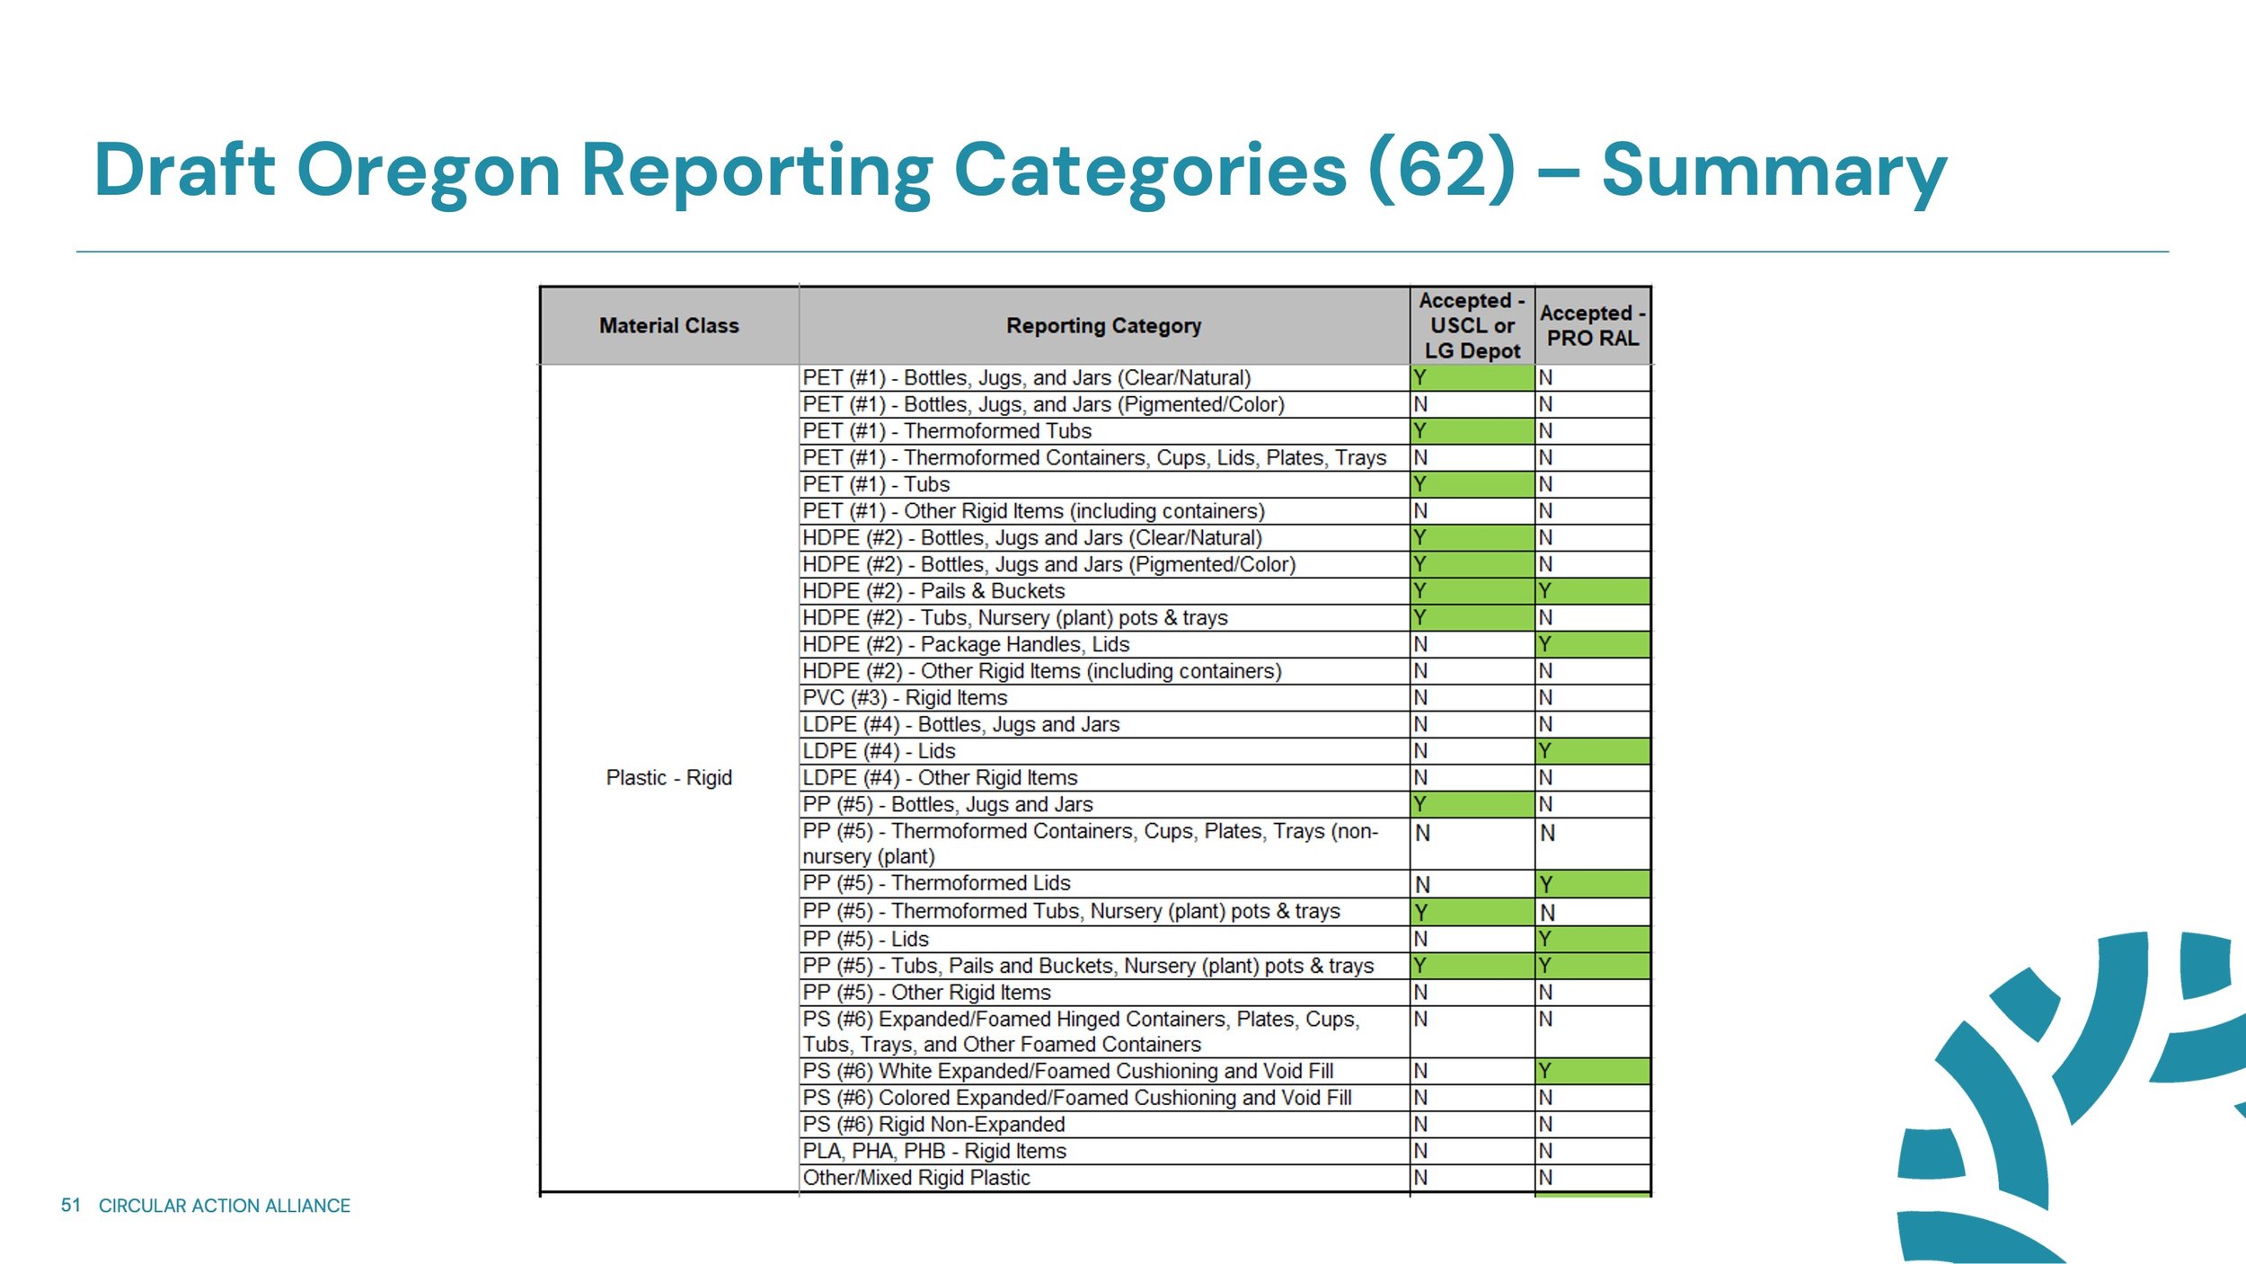
Task: Select the Accepted - PRO RAL header
Action: (1592, 326)
